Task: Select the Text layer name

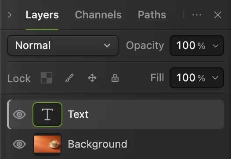Action: 78,114
